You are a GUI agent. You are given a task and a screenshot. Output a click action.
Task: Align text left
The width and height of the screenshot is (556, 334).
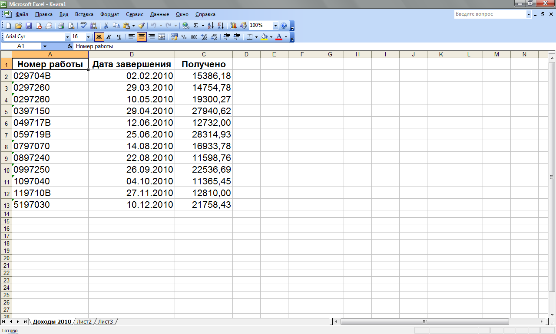click(x=132, y=37)
